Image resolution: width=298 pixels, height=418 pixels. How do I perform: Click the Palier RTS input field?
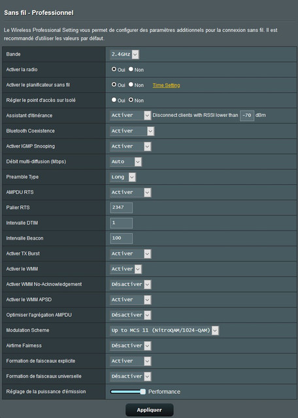[x=121, y=208]
